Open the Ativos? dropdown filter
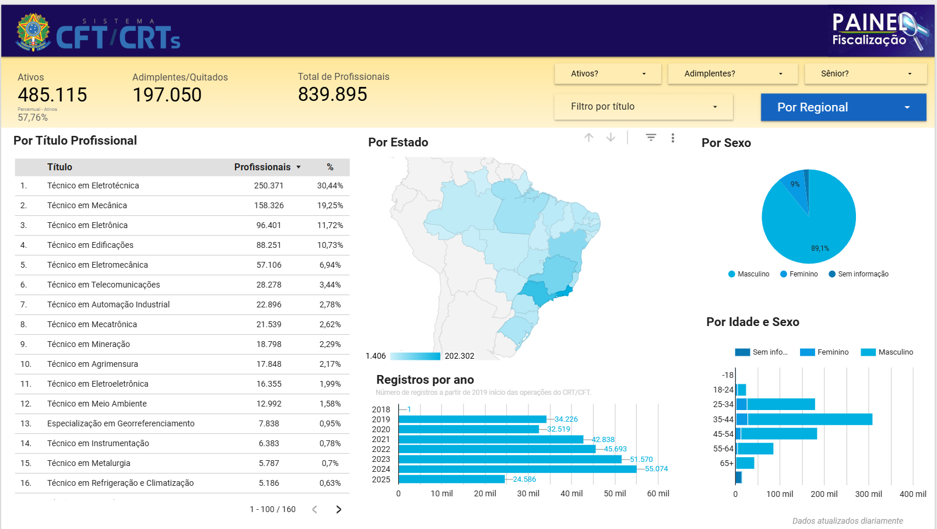The width and height of the screenshot is (937, 529). tap(608, 74)
